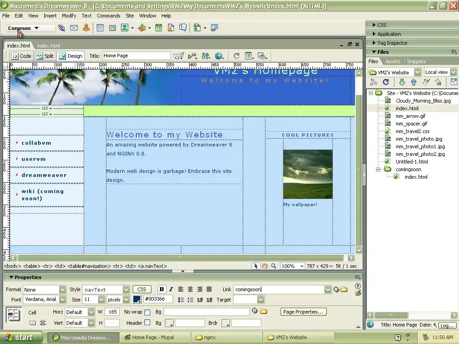Screen dimensions: 459x344
Task: Insert an Email Link from Insert bar
Action: tap(74, 28)
